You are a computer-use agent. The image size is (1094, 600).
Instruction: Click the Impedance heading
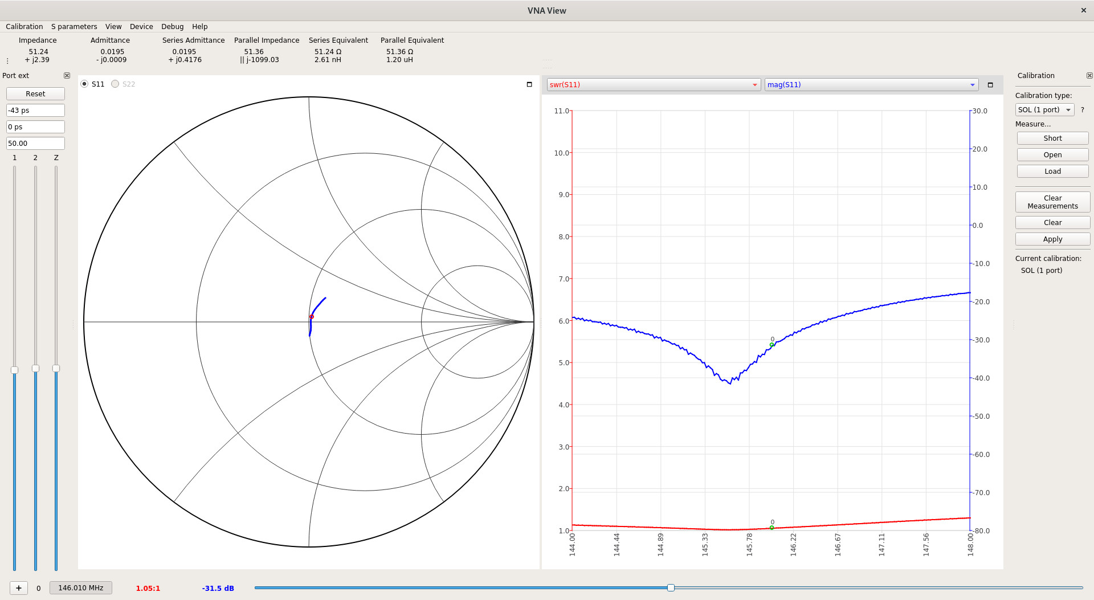pyautogui.click(x=38, y=40)
